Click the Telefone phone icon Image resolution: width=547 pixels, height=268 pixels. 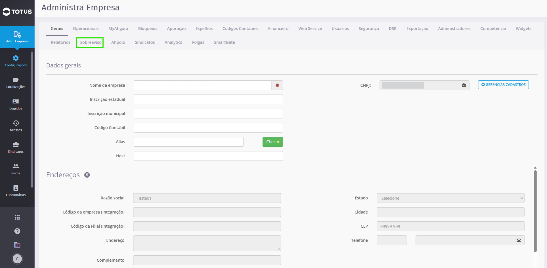[519, 240]
